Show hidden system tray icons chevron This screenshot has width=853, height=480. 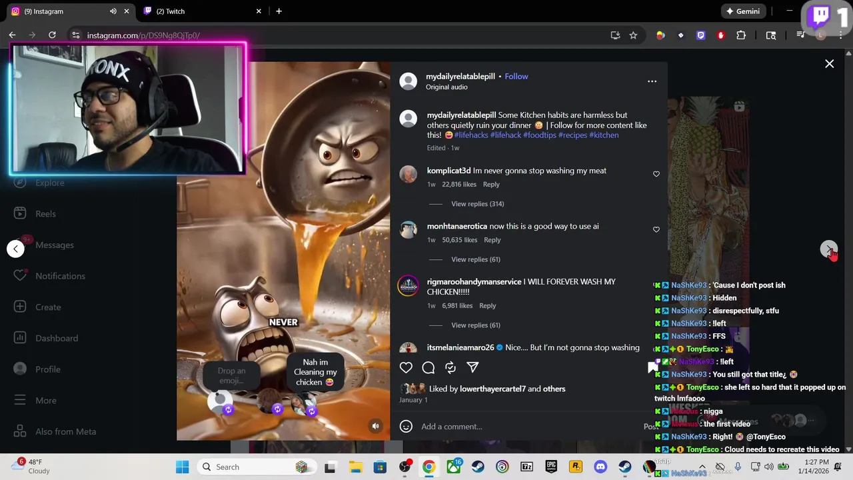(x=702, y=467)
